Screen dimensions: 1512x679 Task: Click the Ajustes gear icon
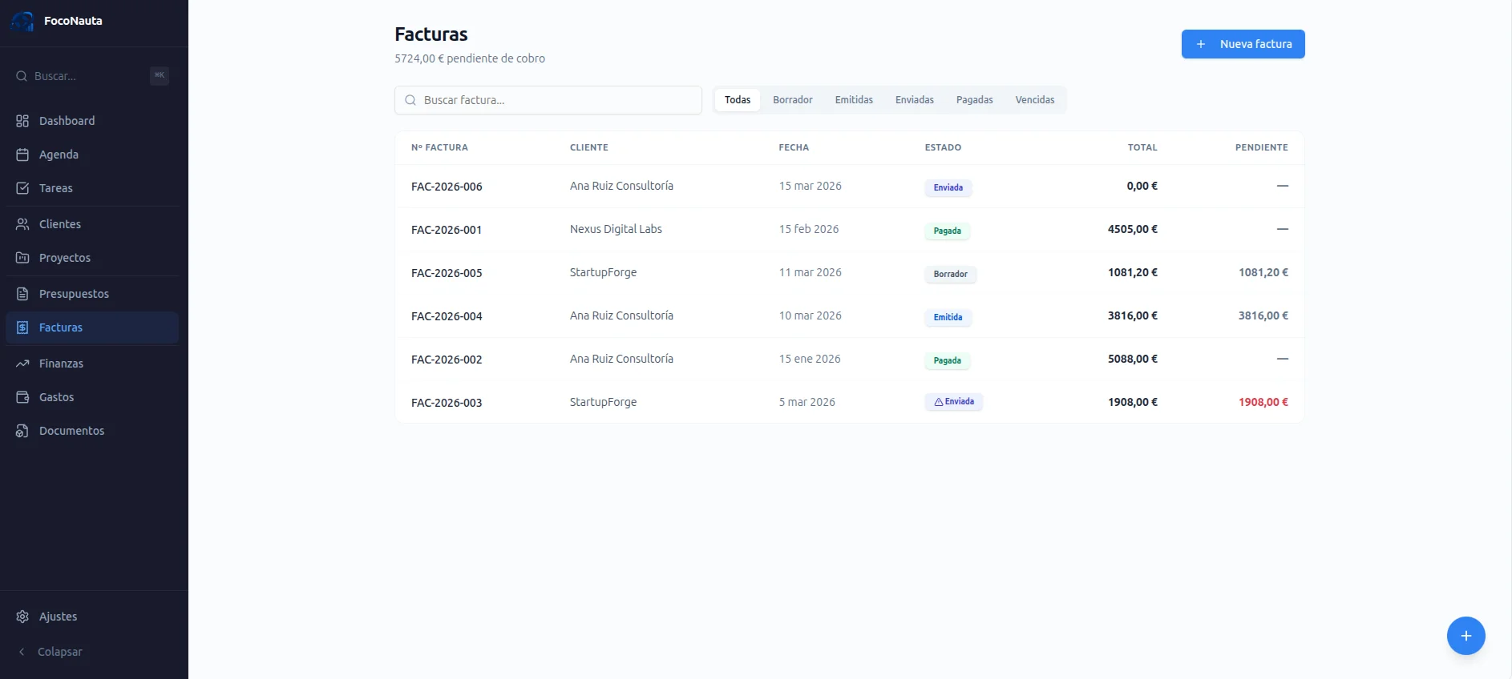tap(22, 617)
